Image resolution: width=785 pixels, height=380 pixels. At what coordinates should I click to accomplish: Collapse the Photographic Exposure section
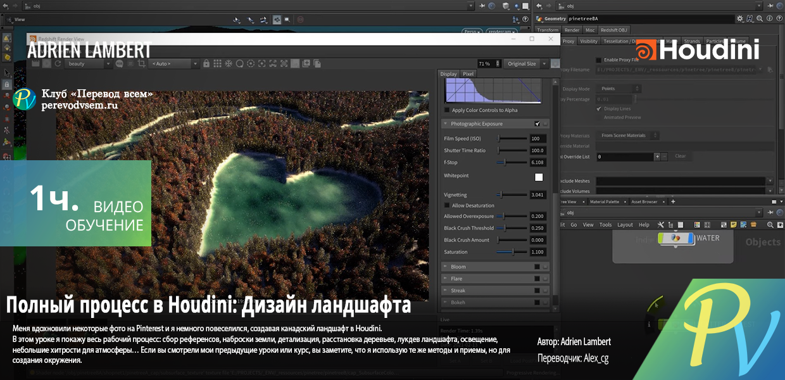(446, 124)
